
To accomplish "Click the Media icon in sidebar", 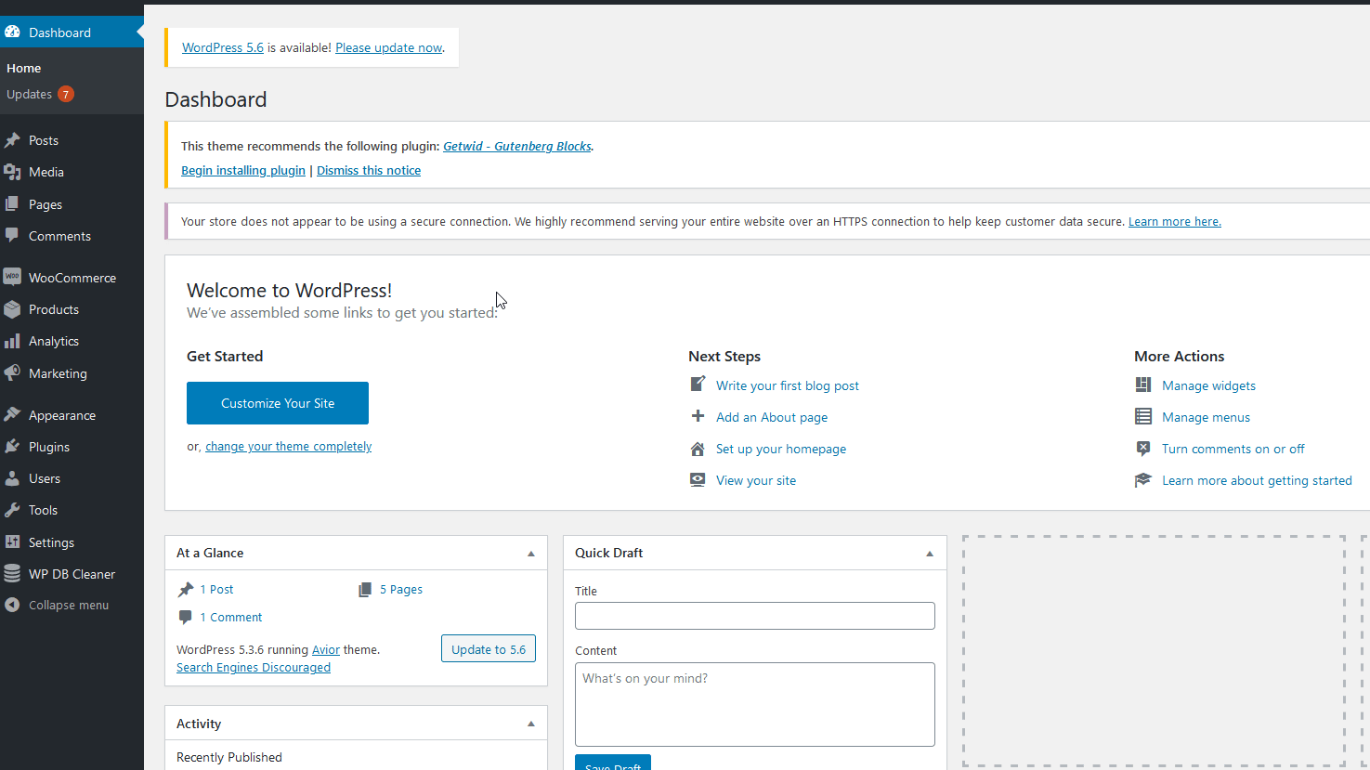I will tap(12, 172).
